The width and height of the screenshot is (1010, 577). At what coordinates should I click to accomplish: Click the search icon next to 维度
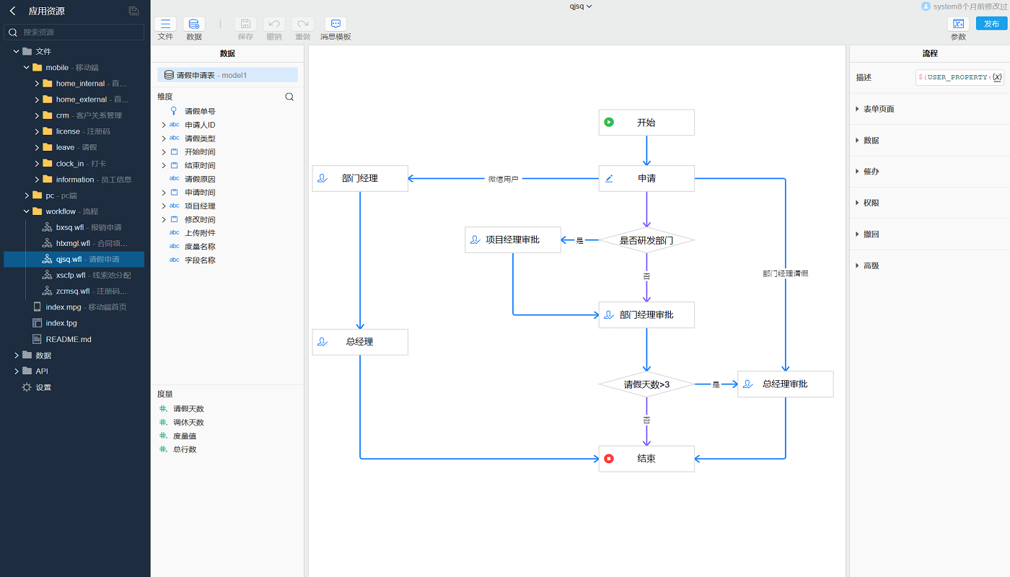point(289,97)
